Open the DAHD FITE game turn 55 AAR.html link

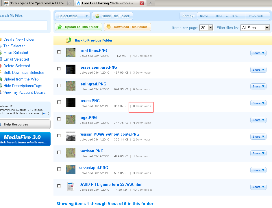point(111,184)
